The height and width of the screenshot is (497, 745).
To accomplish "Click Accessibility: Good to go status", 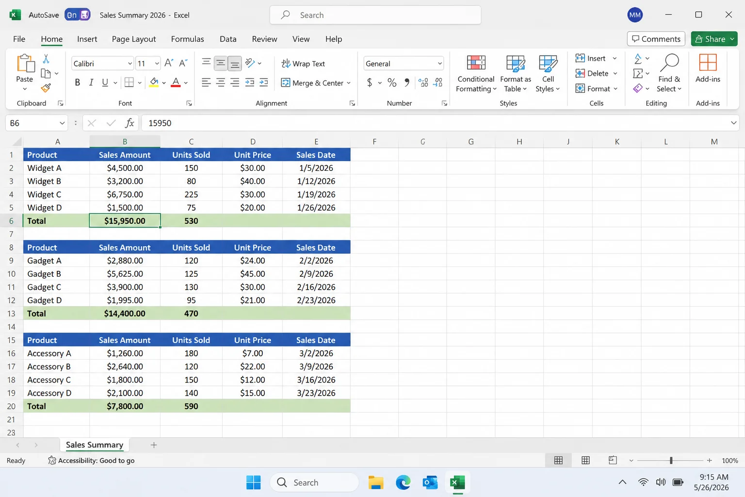I will 91,461.
